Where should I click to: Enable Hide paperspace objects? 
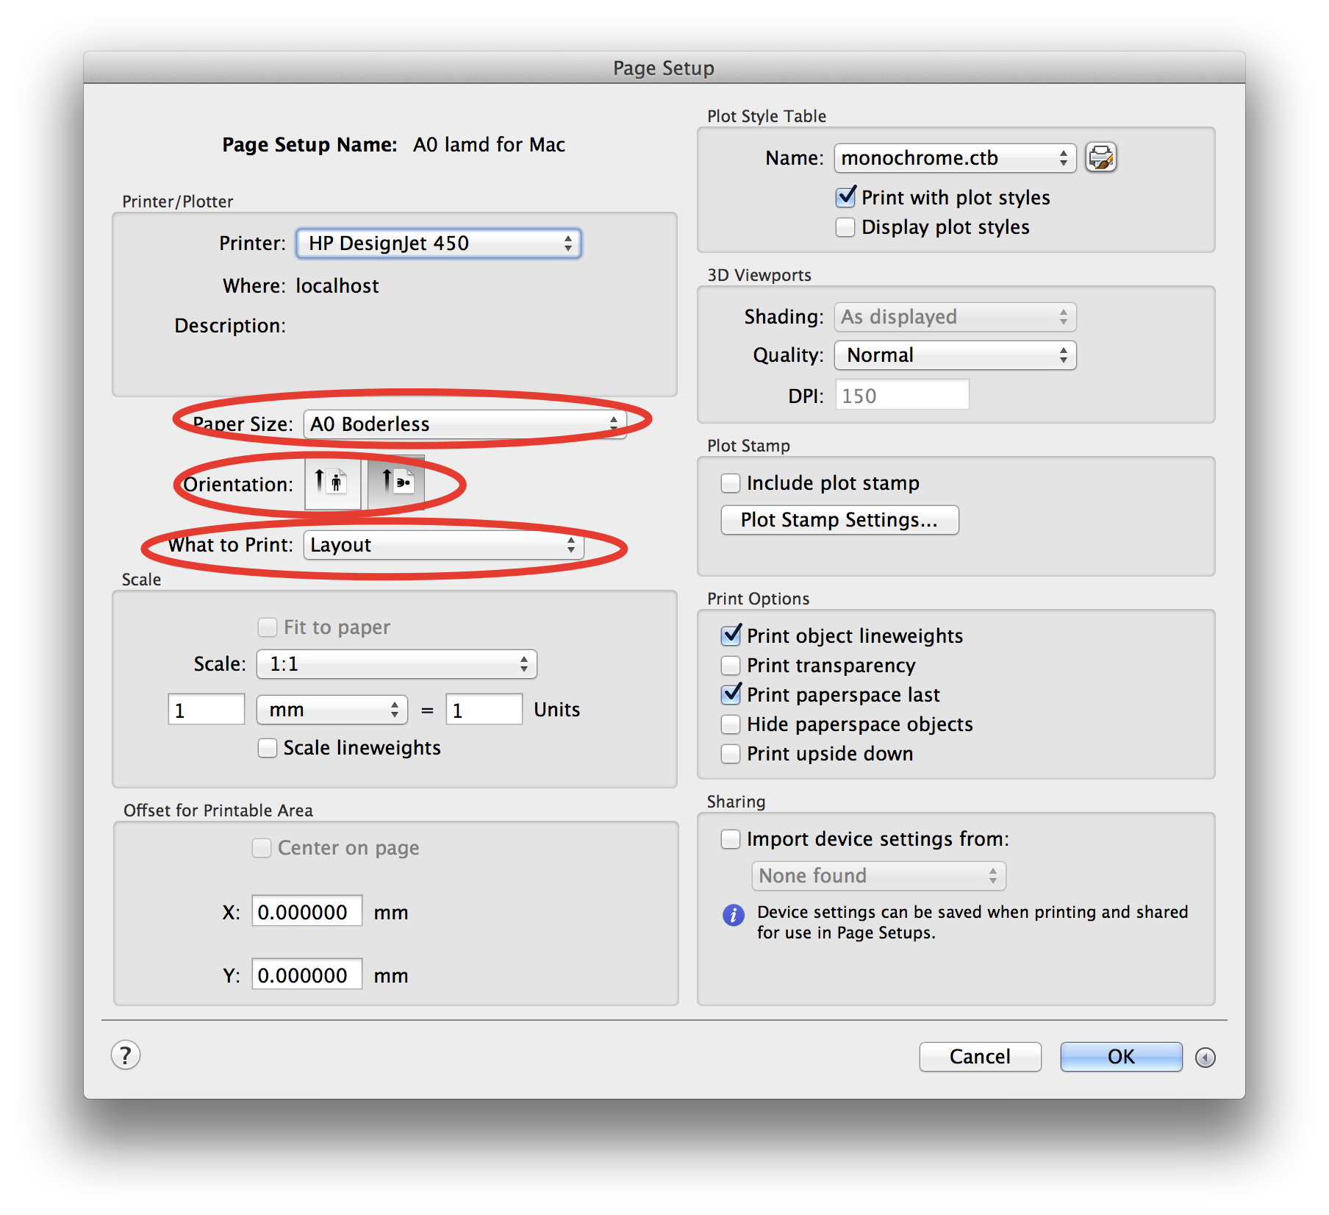pyautogui.click(x=730, y=724)
